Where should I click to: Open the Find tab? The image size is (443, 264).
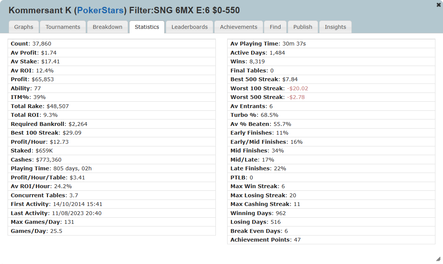point(275,27)
